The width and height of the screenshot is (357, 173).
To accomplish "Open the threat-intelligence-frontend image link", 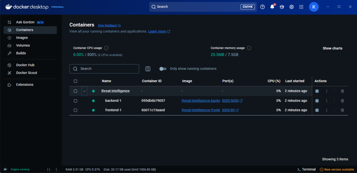I will (201, 110).
